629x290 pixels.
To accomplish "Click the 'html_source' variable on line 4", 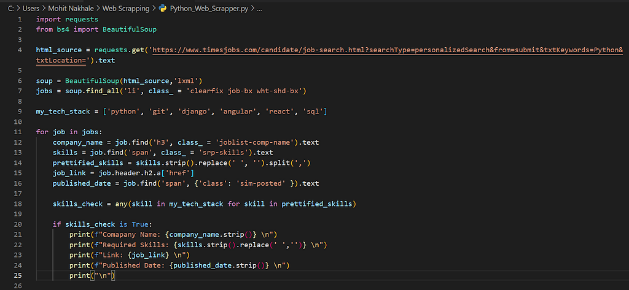I will (58, 50).
